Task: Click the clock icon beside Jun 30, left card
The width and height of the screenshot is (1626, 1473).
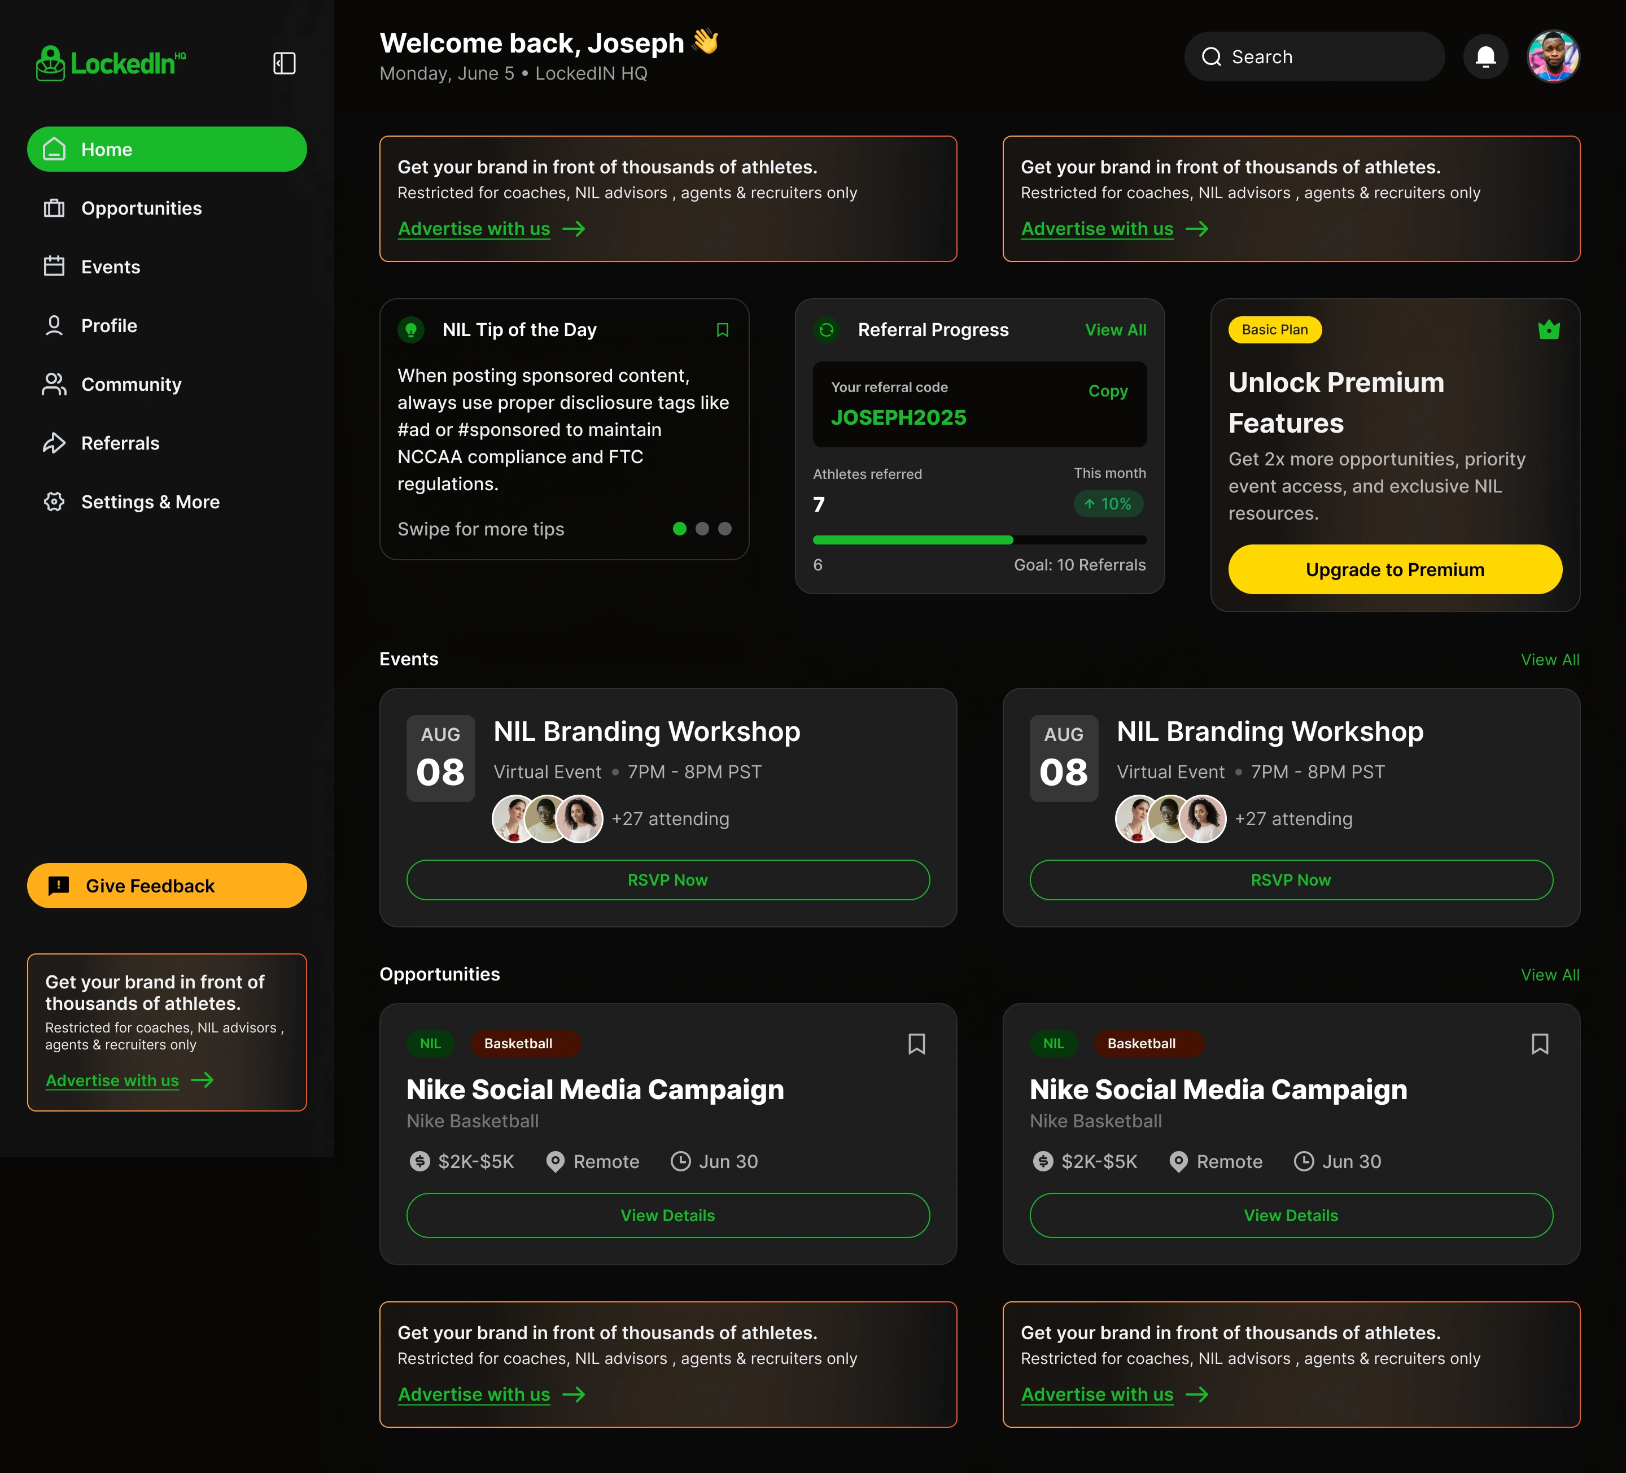Action: click(x=681, y=1161)
